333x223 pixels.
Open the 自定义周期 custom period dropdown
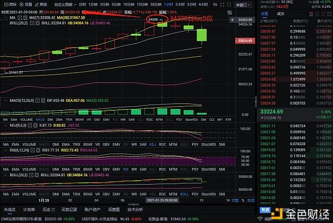tap(65, 4)
